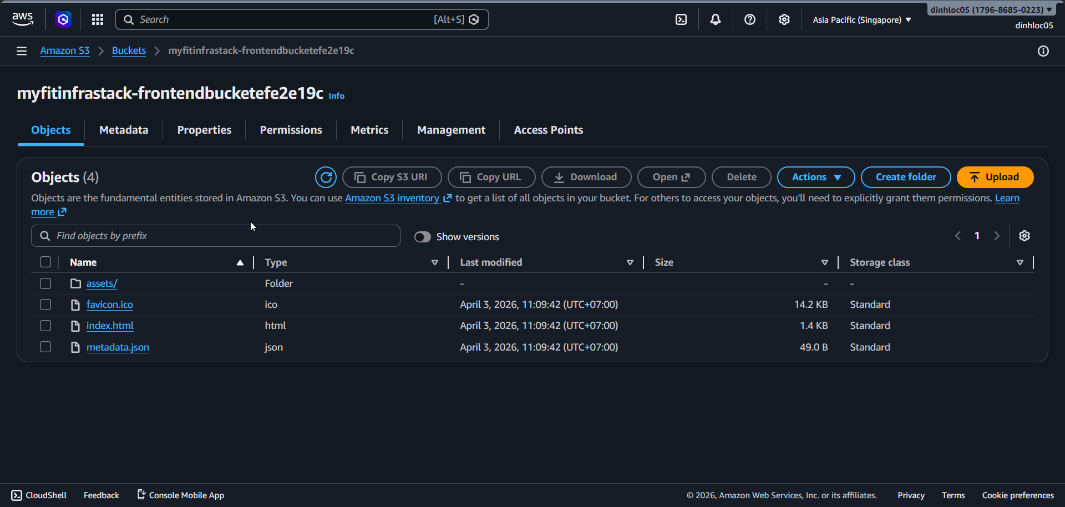The height and width of the screenshot is (507, 1065).
Task: Open the account menu dinhloc05
Action: (x=991, y=10)
